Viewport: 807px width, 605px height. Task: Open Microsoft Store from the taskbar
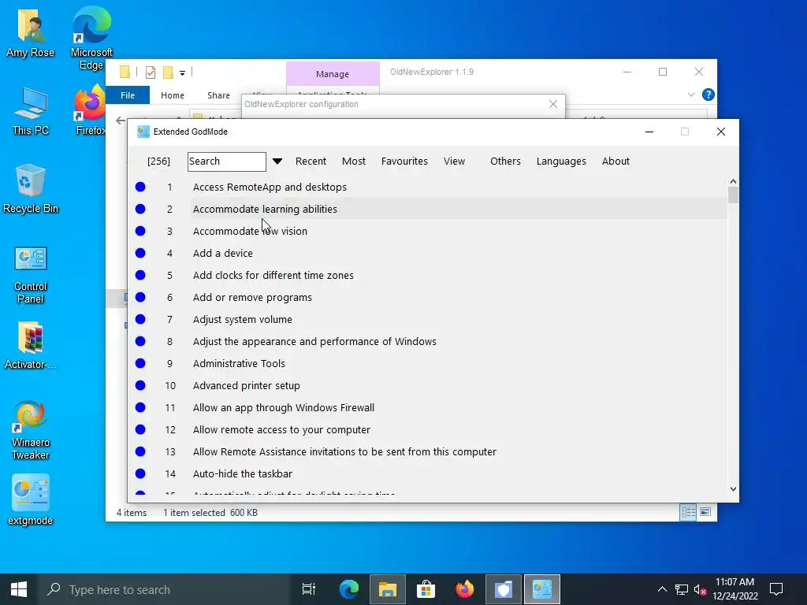coord(426,589)
